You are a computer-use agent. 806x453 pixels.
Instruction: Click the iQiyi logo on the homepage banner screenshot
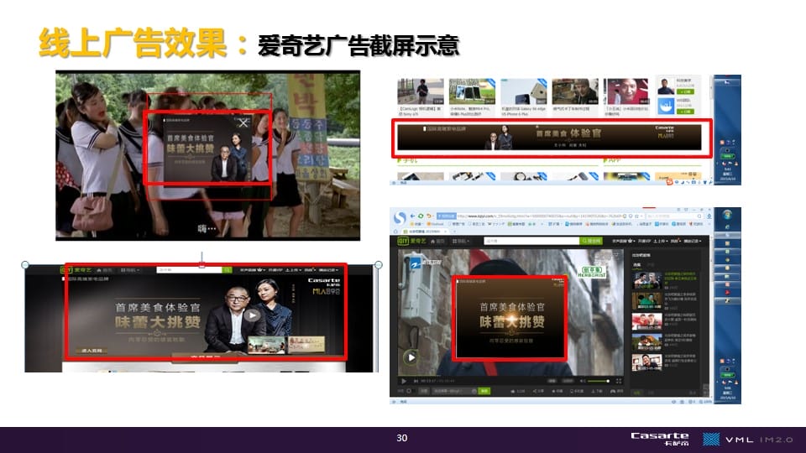(x=76, y=269)
